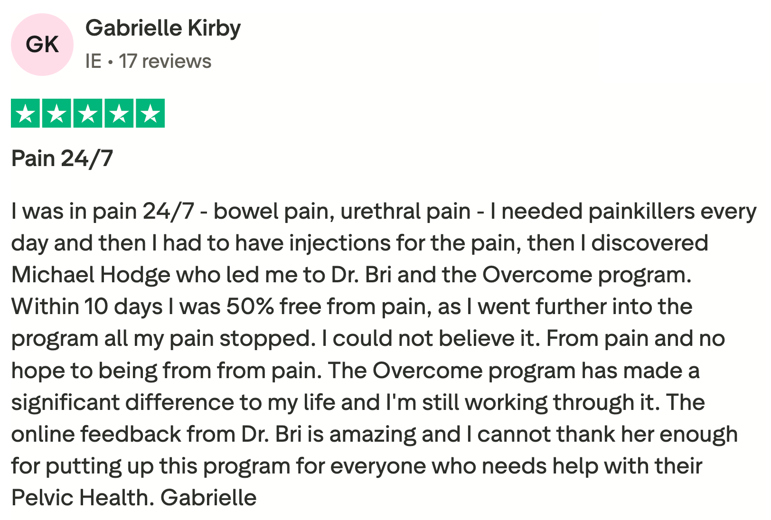The height and width of the screenshot is (520, 771).
Task: Click the first green rating star
Action: 26,113
